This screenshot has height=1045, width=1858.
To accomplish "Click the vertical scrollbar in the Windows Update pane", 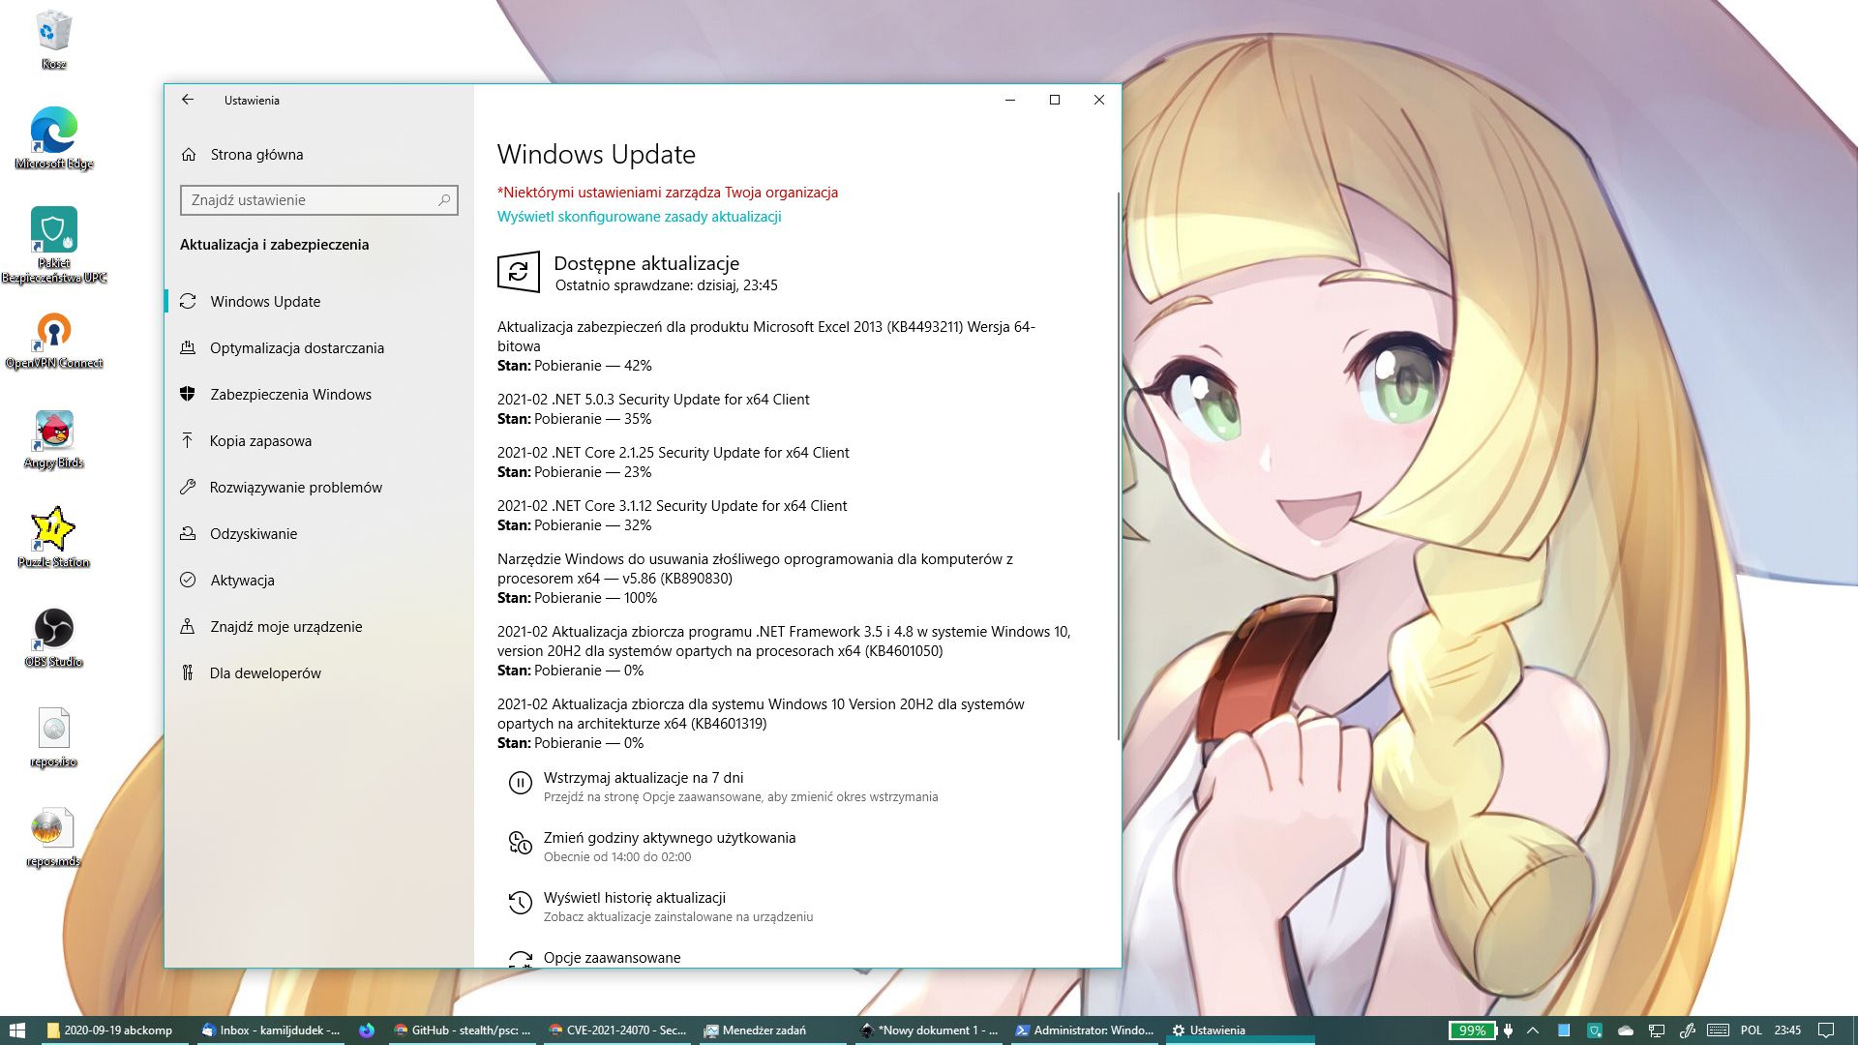I will click(x=1118, y=464).
